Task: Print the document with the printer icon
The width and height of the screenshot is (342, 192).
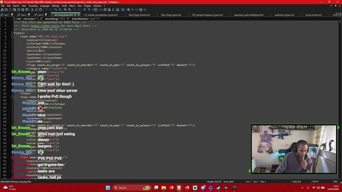Action: [x=27, y=10]
